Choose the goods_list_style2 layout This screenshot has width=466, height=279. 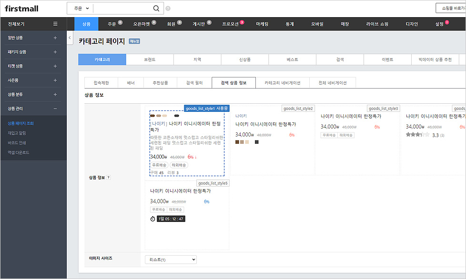pos(298,109)
